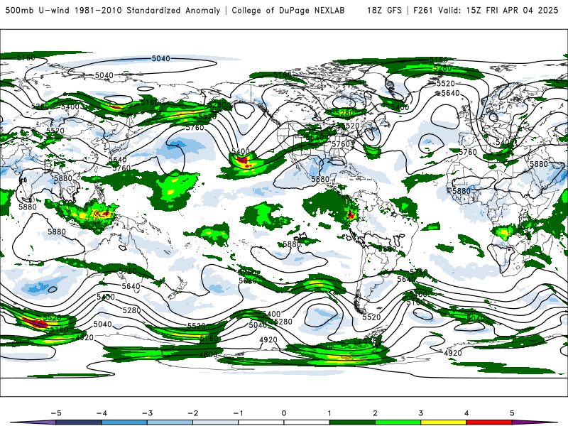Click the colorbar tick label '-4'

(102, 413)
